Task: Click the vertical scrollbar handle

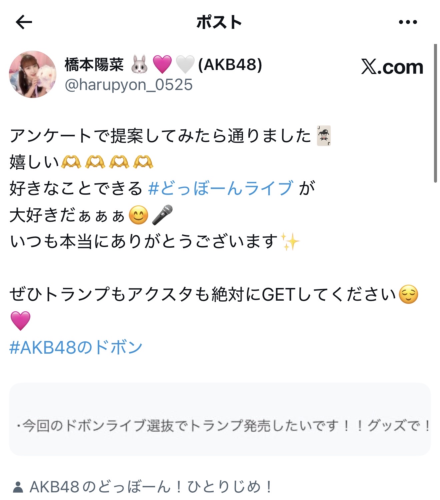Action: 435,113
